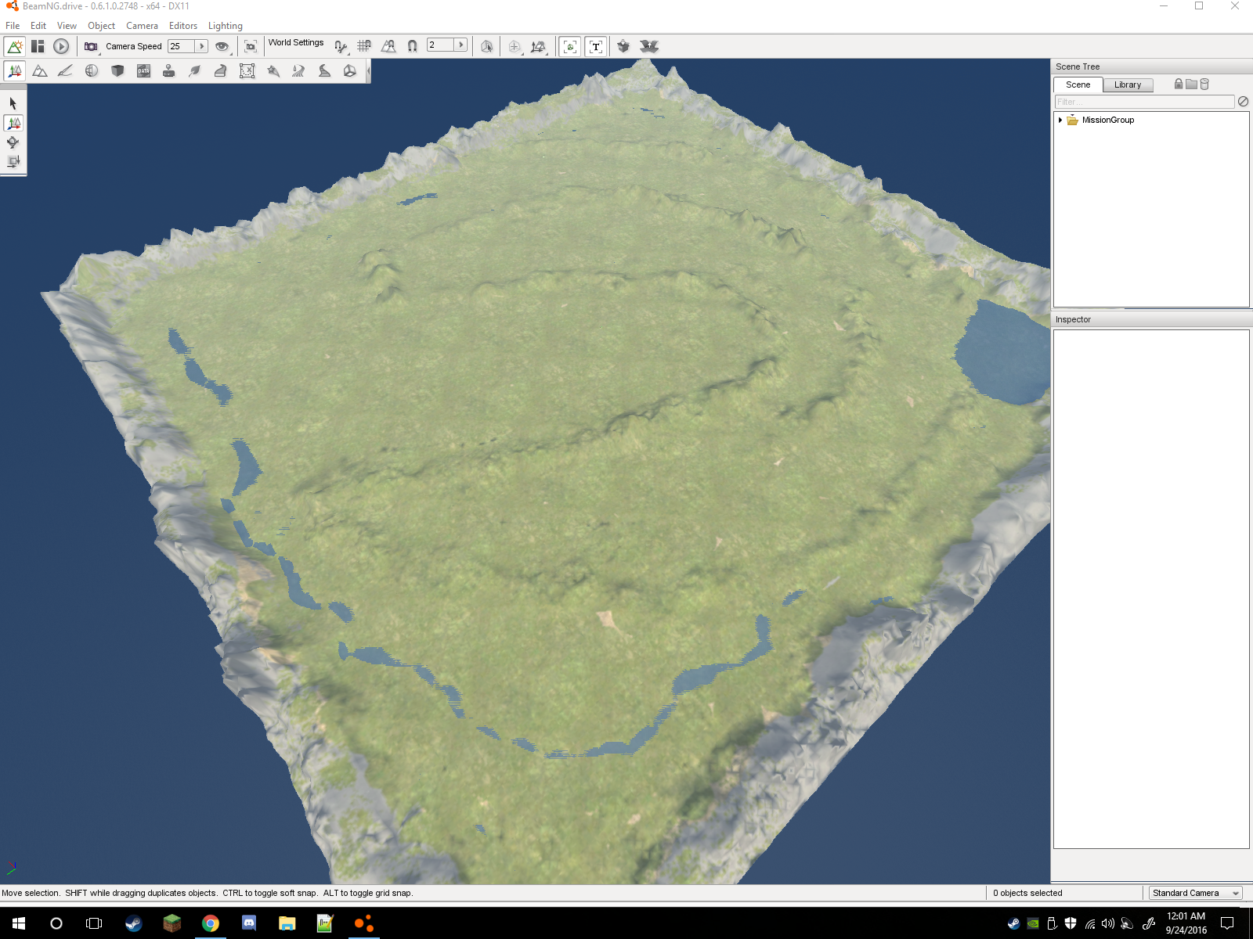Toggle the eye visibility layers icon
The image size is (1253, 939).
click(222, 46)
